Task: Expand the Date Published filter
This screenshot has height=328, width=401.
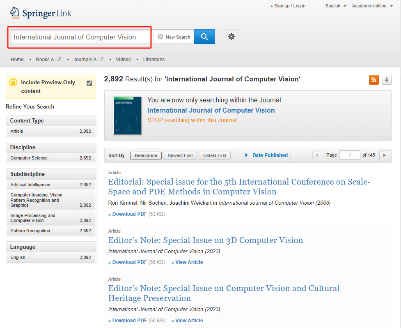Action: click(x=266, y=155)
